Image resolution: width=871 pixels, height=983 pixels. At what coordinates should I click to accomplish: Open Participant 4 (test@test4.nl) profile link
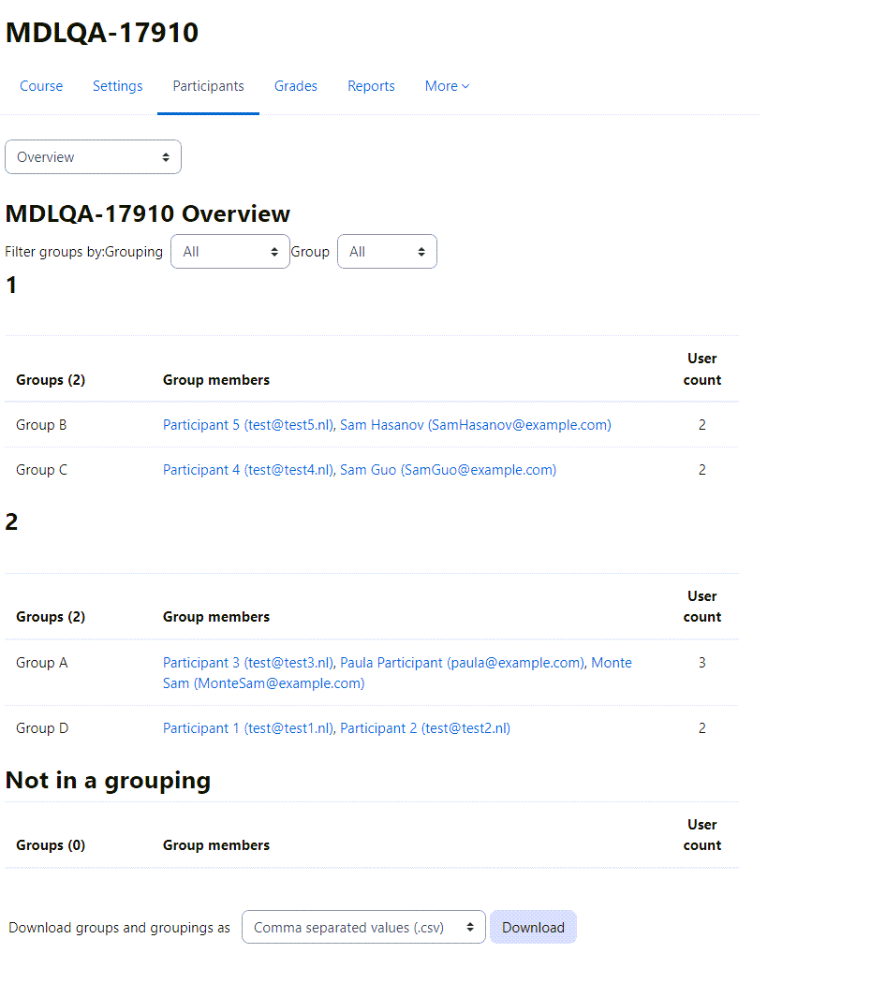(x=249, y=470)
